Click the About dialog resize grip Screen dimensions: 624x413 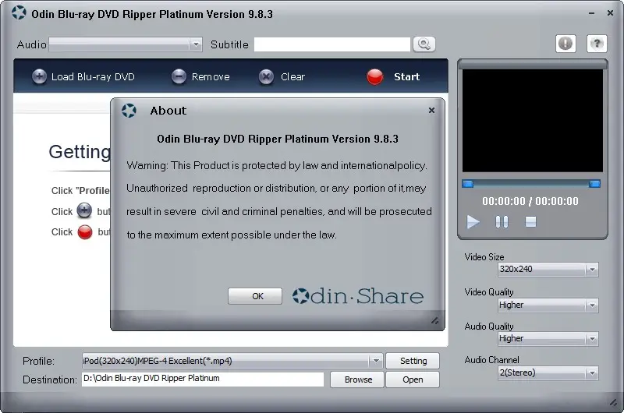[435, 321]
